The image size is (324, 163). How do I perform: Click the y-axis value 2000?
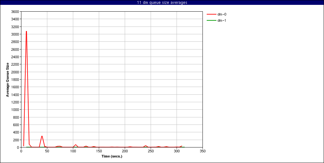[x=16, y=72]
